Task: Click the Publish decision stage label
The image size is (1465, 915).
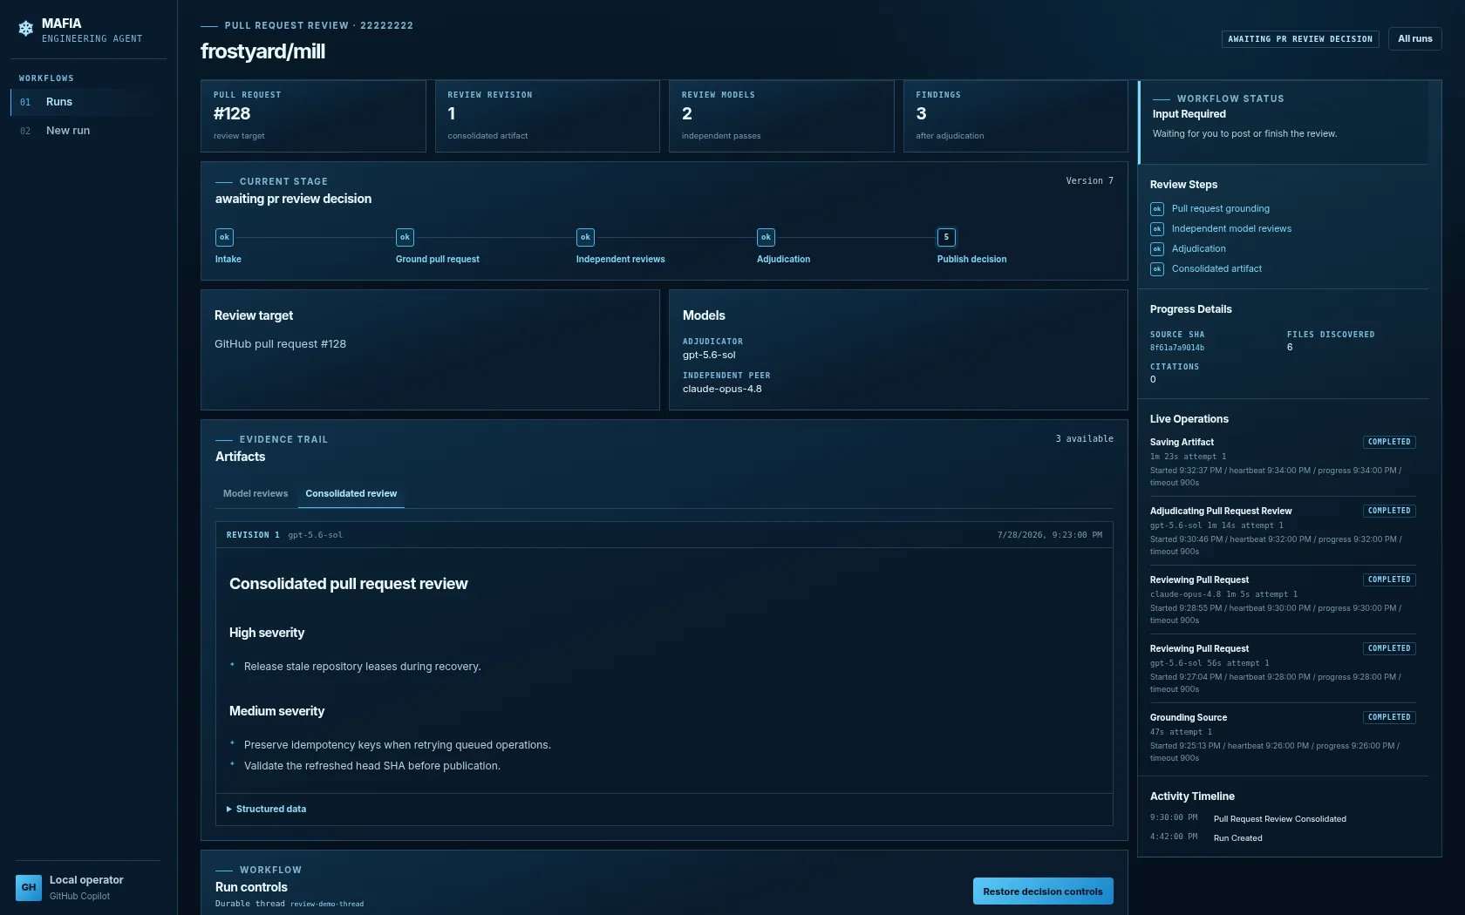Action: 971,260
